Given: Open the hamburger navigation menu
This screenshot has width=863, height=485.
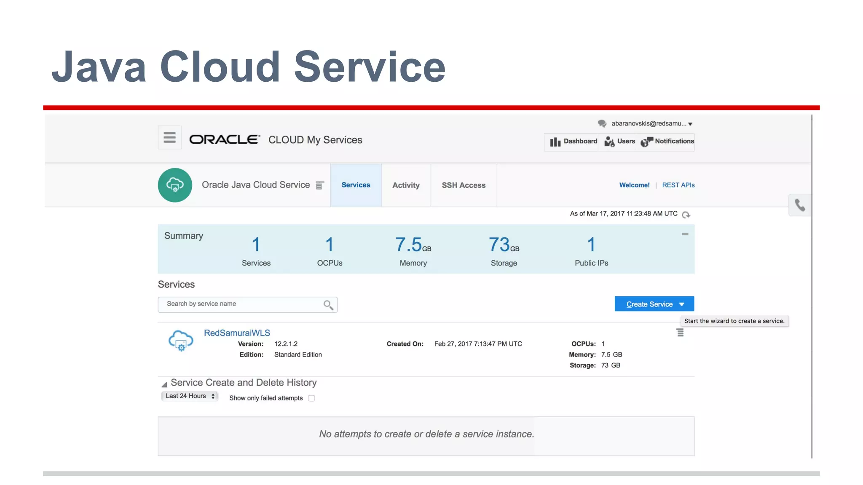Looking at the screenshot, I should point(169,137).
